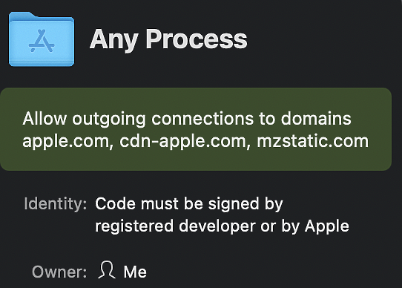Viewport: 402px width, 288px height.
Task: Click the word Allow in the rule
Action: pos(45,118)
